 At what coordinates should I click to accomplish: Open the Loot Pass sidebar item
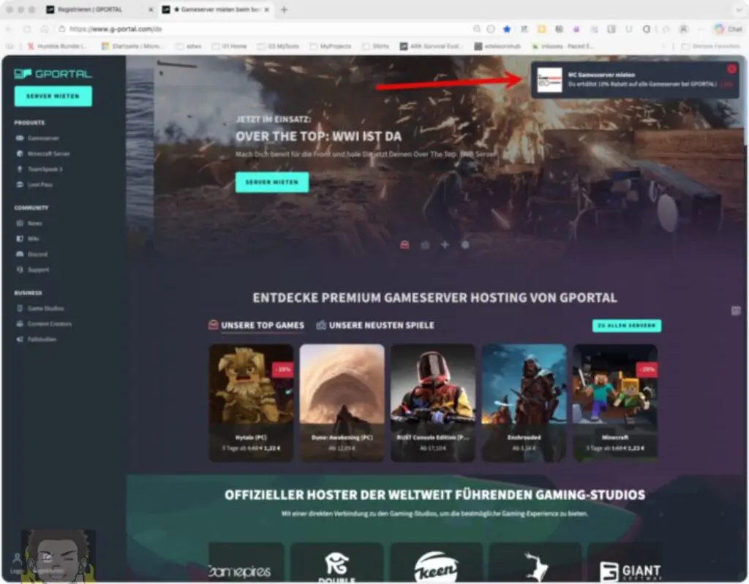pos(40,185)
